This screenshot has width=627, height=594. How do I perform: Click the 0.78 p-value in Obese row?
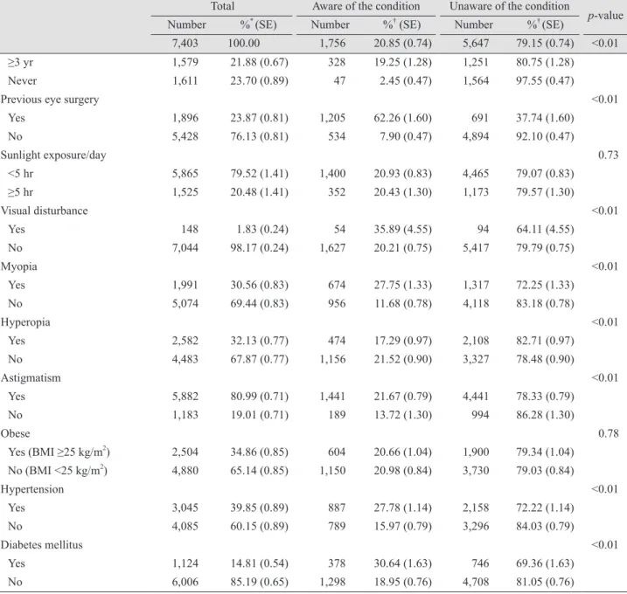coord(609,433)
